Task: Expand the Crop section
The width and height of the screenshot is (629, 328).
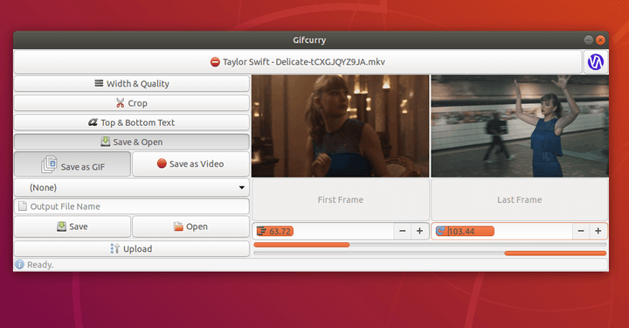Action: coord(132,103)
